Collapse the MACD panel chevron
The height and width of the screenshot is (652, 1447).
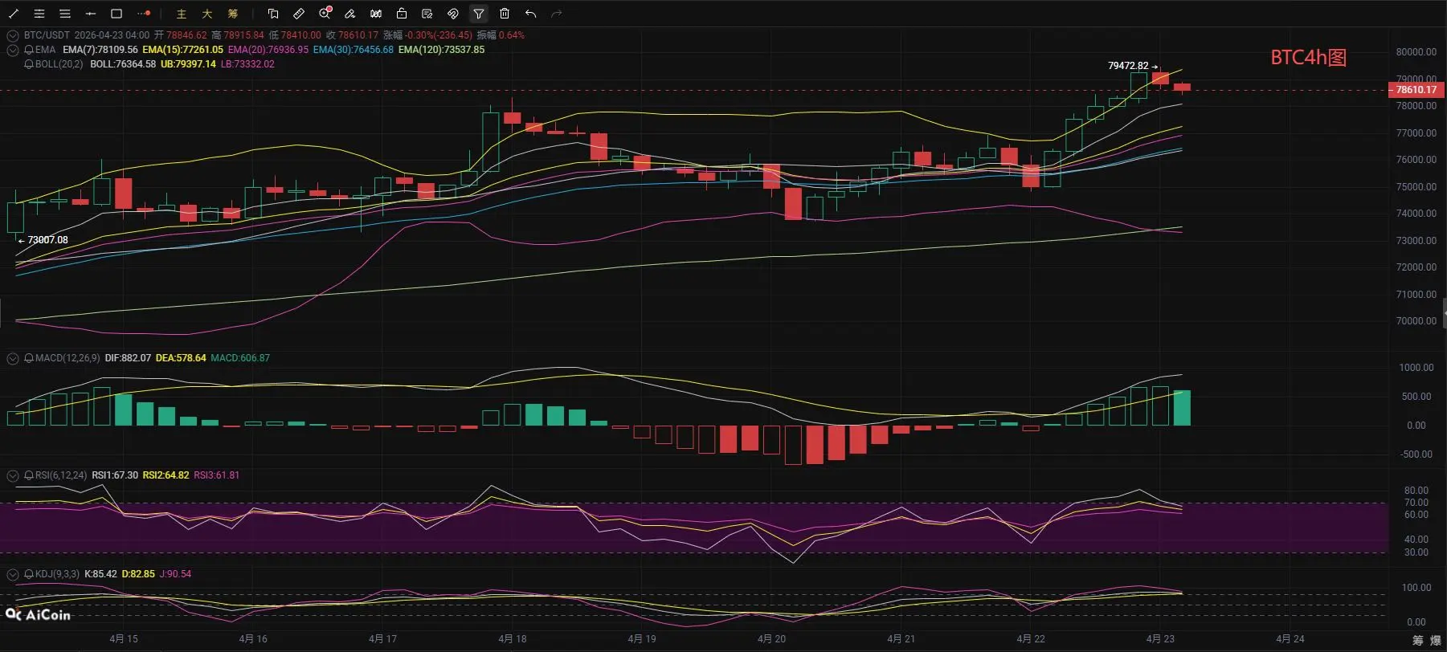13,358
